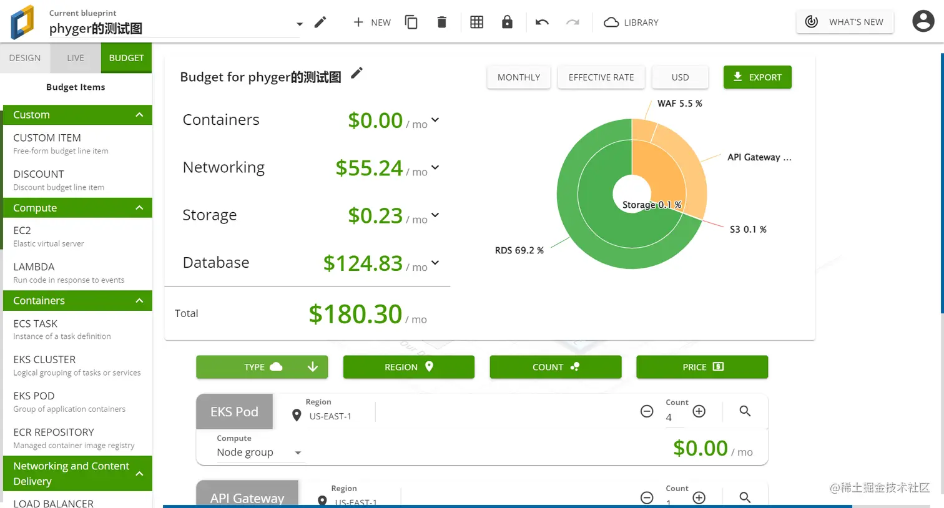This screenshot has height=508, width=944.
Task: Select the BUDGET tab
Action: click(x=126, y=57)
